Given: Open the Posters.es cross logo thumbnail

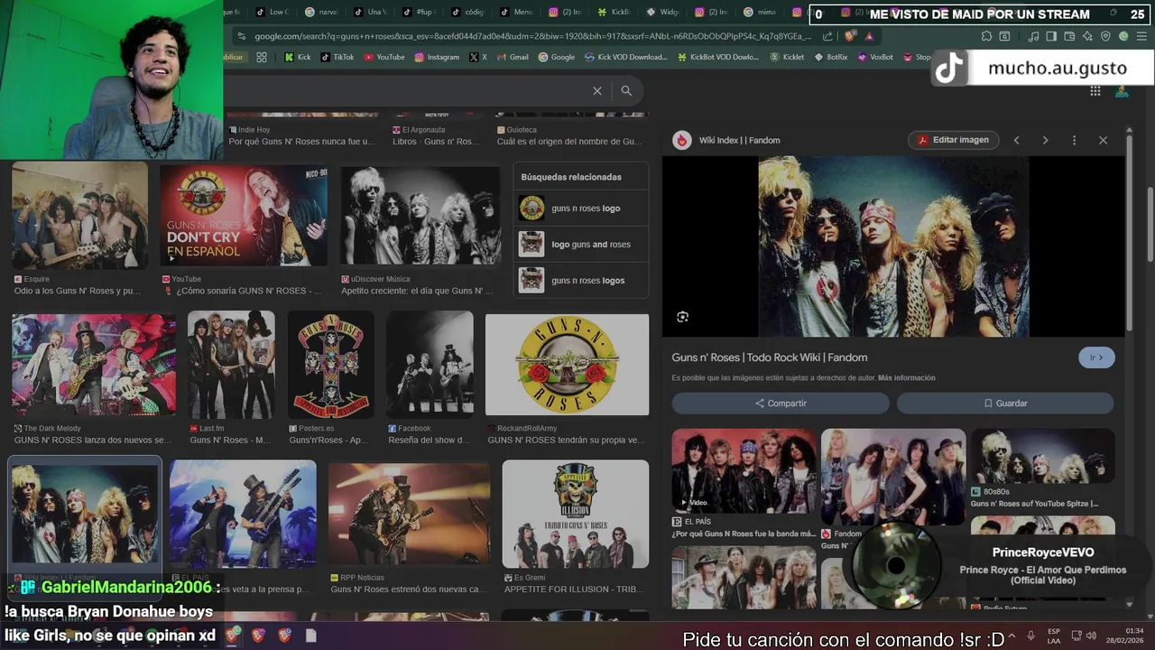Looking at the screenshot, I should pos(330,365).
